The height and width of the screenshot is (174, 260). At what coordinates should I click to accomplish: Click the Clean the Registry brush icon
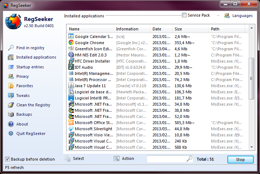[11, 105]
